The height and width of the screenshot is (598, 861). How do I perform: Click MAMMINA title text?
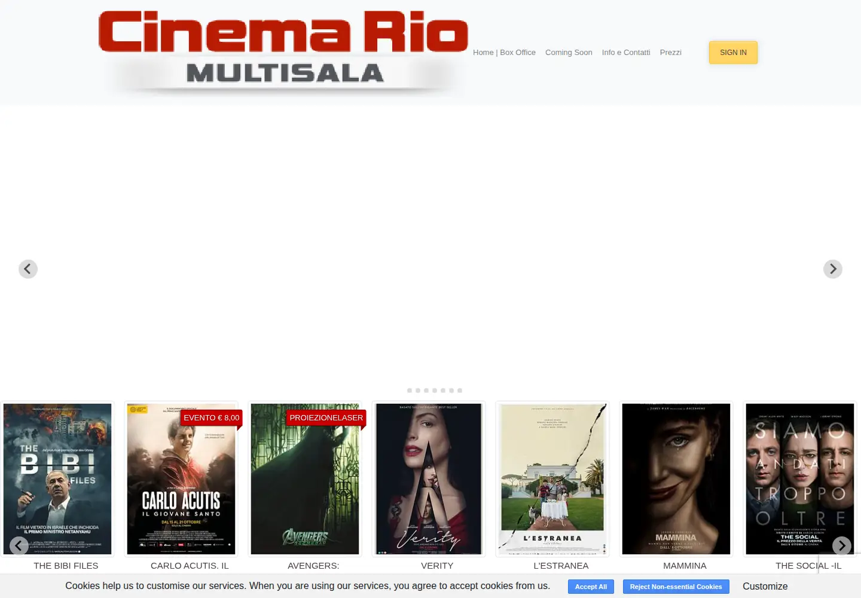[x=685, y=566]
